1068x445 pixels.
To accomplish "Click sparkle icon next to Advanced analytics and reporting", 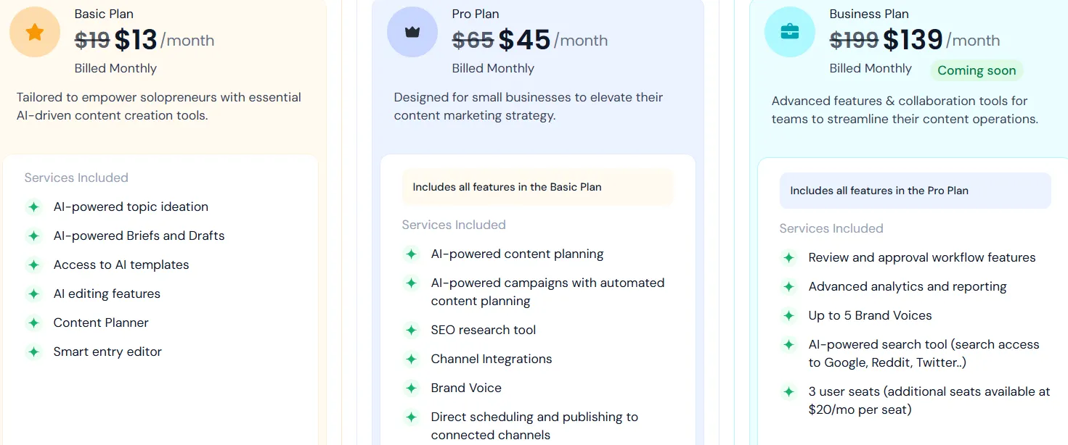I will 788,287.
